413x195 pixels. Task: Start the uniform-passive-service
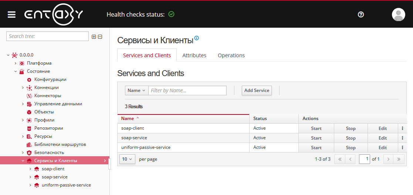pos(316,147)
